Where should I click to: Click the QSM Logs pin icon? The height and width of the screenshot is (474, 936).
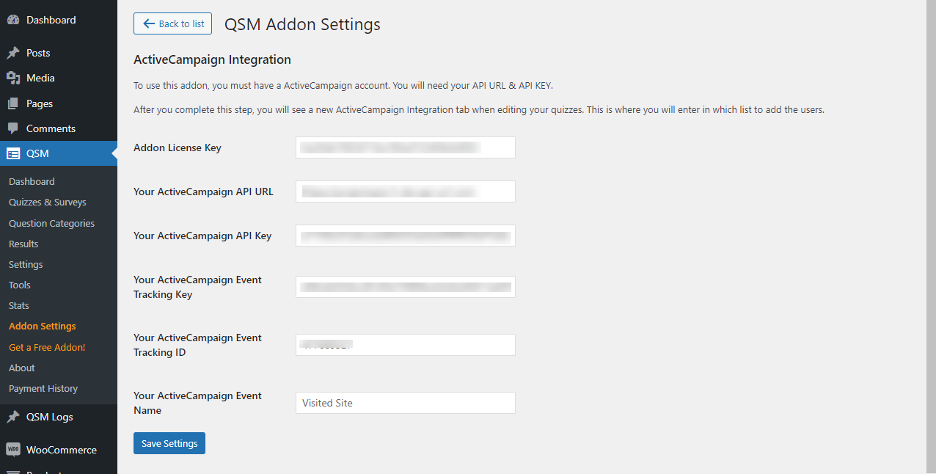point(13,417)
